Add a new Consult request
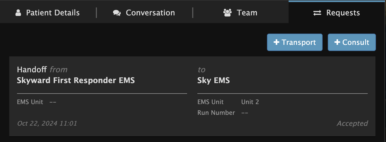This screenshot has width=386, height=142. [352, 42]
